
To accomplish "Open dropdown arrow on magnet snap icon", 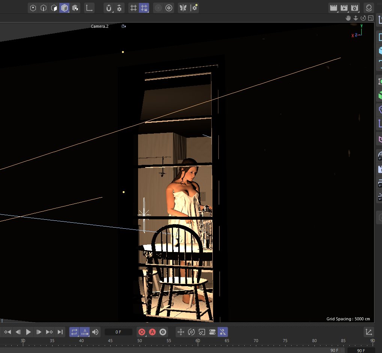I will (x=112, y=12).
